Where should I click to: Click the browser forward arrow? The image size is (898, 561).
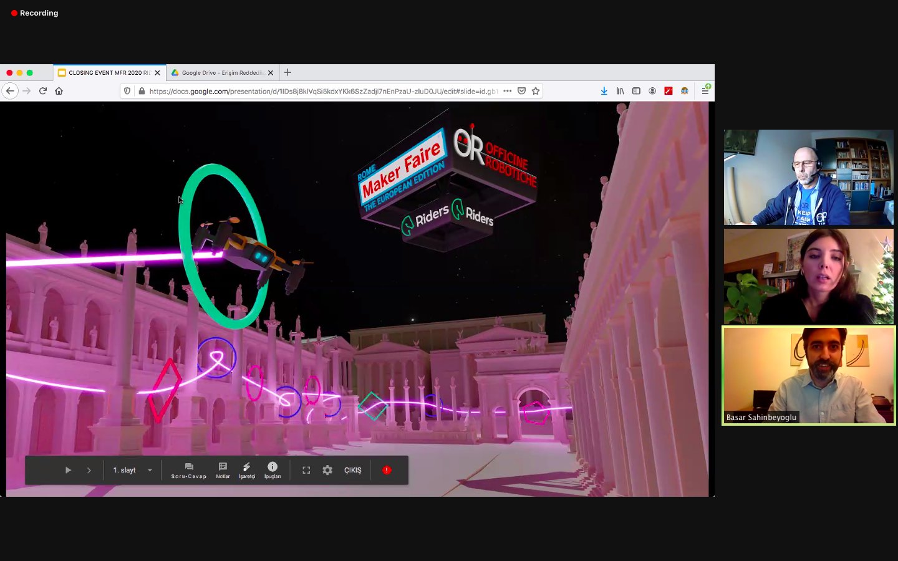[26, 91]
